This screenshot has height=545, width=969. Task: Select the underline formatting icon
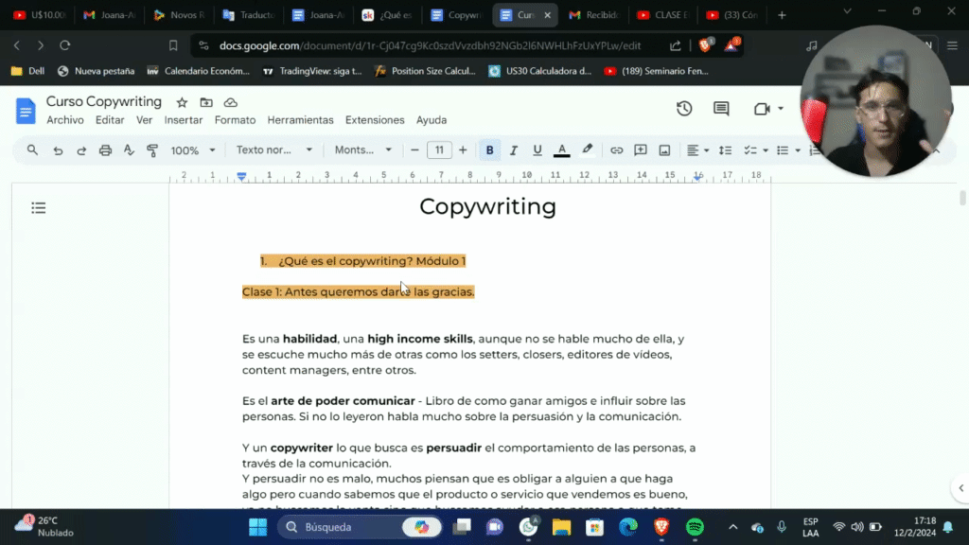pos(537,149)
